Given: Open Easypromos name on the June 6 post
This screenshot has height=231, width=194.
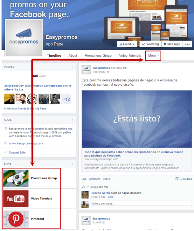Looking at the screenshot, I should tap(101, 219).
